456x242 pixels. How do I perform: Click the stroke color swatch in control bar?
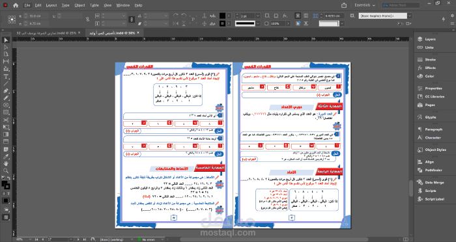(x=223, y=23)
